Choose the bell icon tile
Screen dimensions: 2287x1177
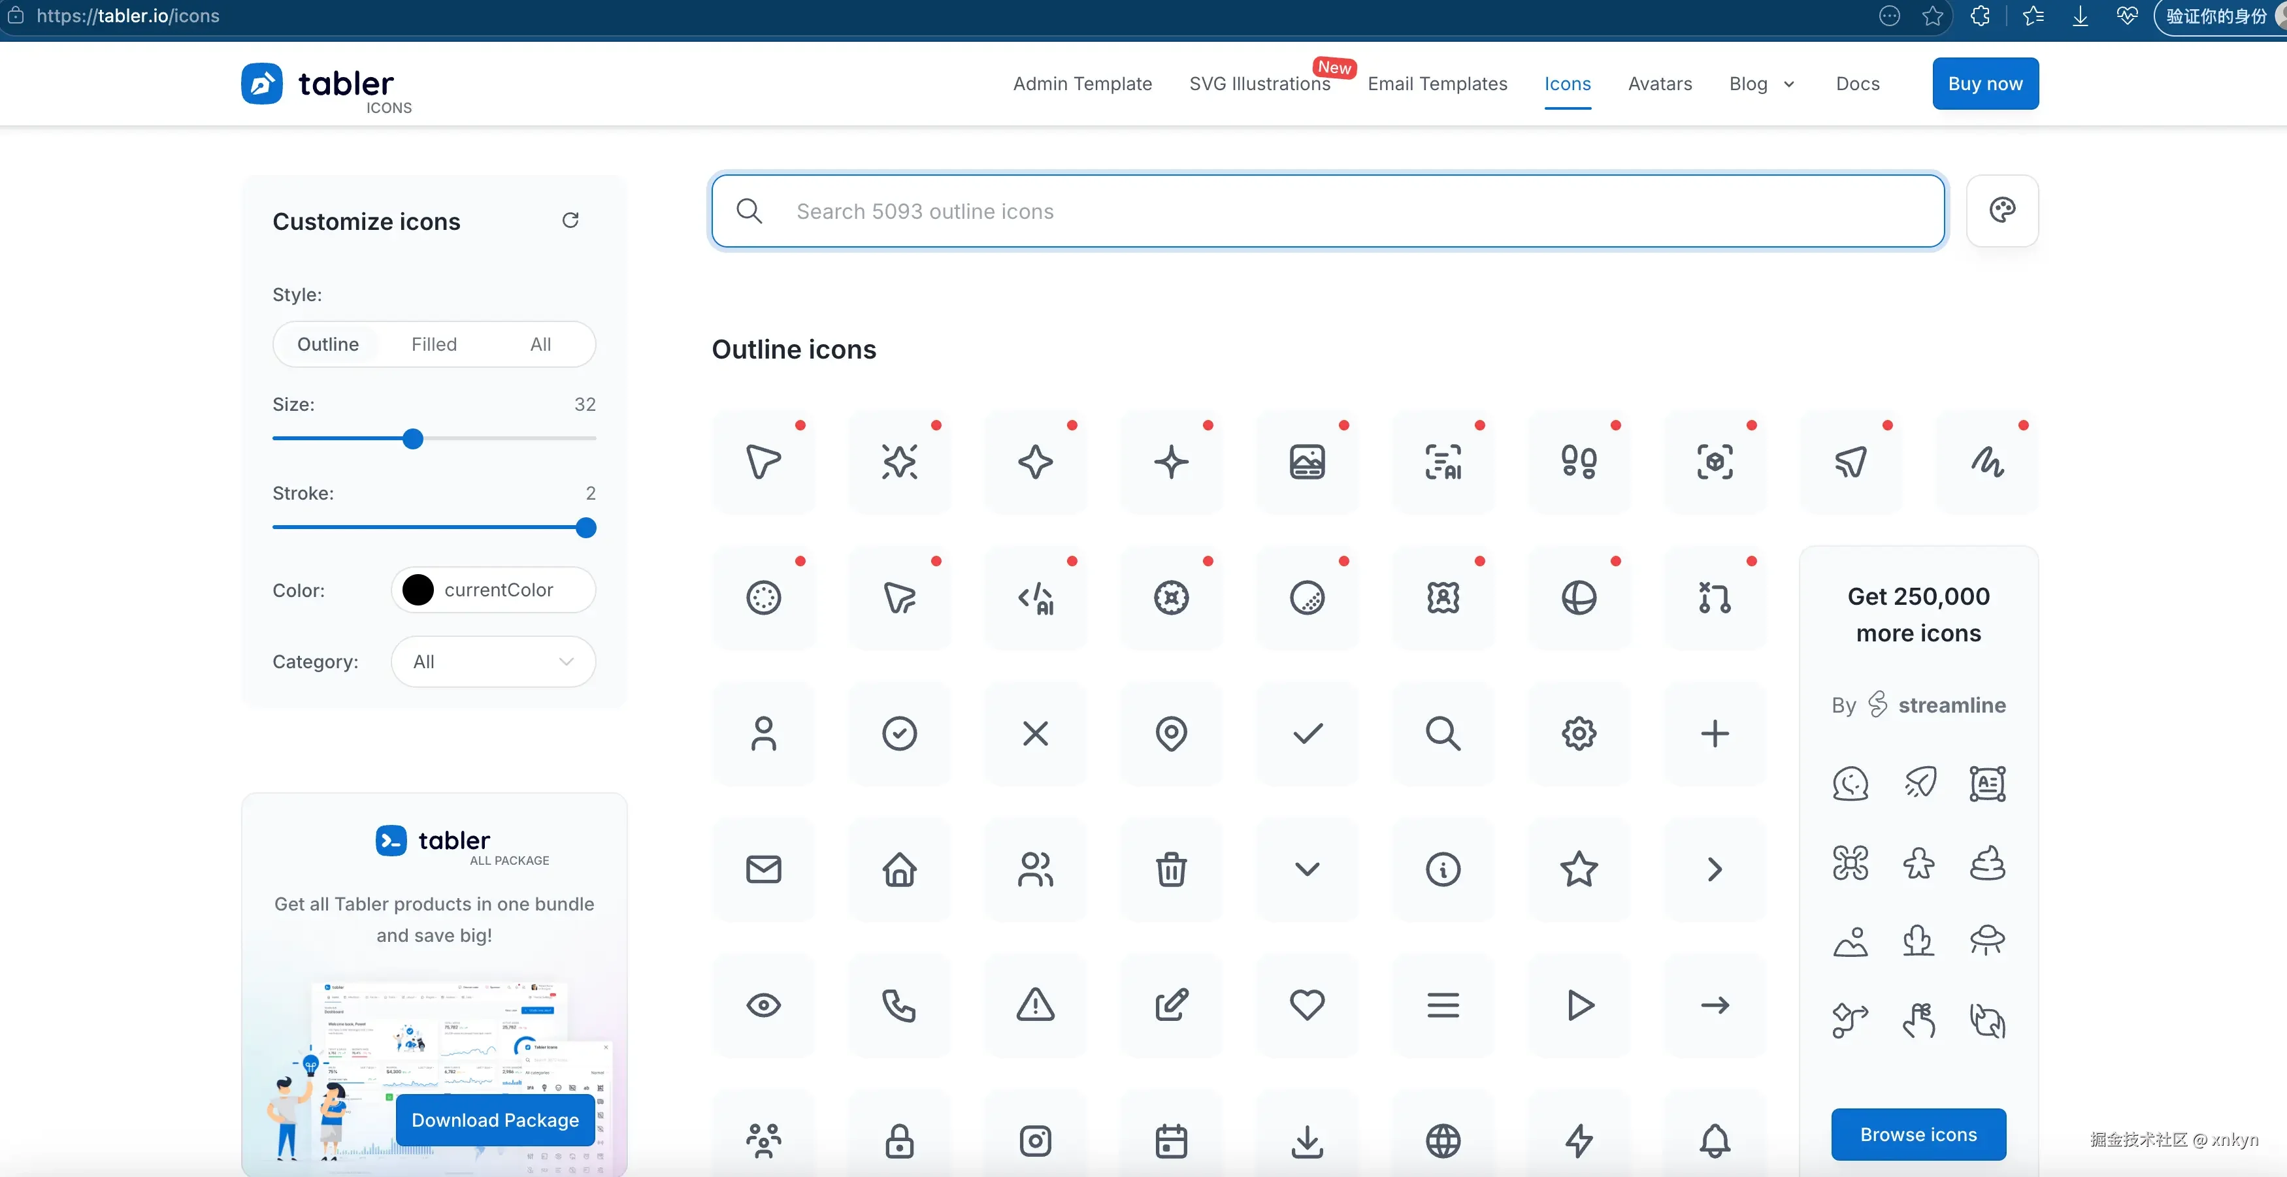click(x=1715, y=1140)
